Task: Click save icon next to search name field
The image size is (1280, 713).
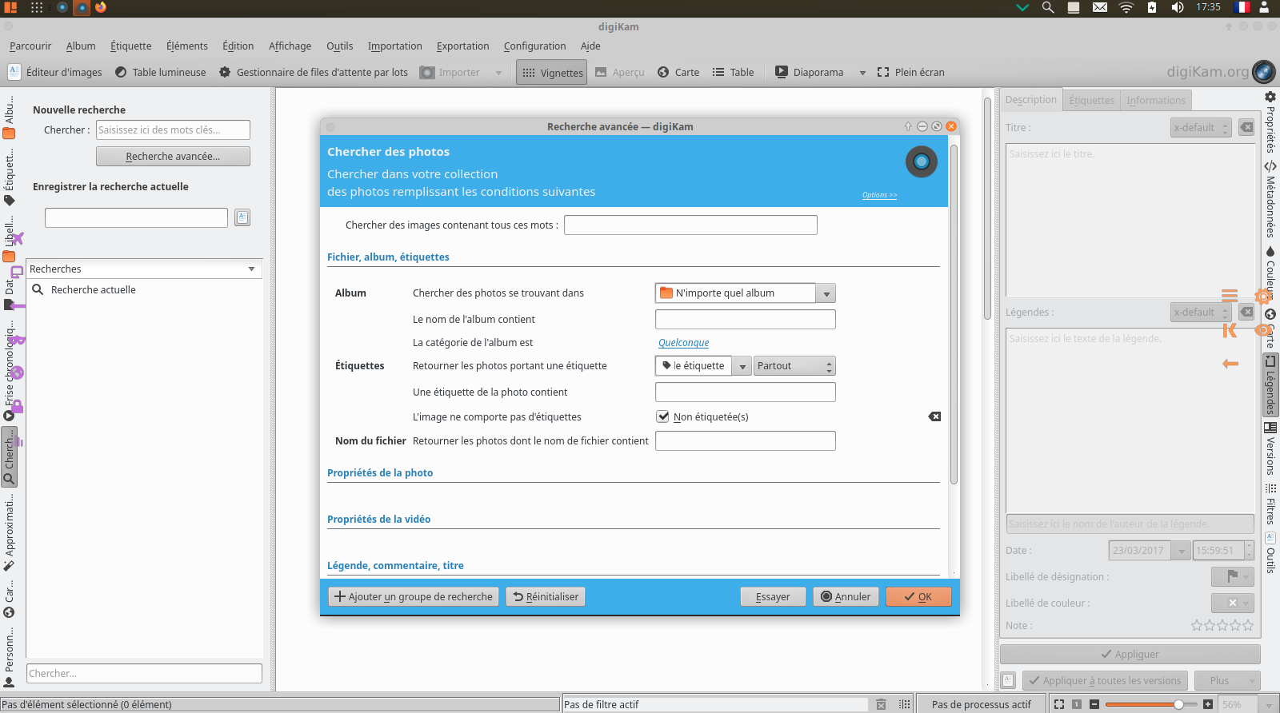Action: (242, 217)
